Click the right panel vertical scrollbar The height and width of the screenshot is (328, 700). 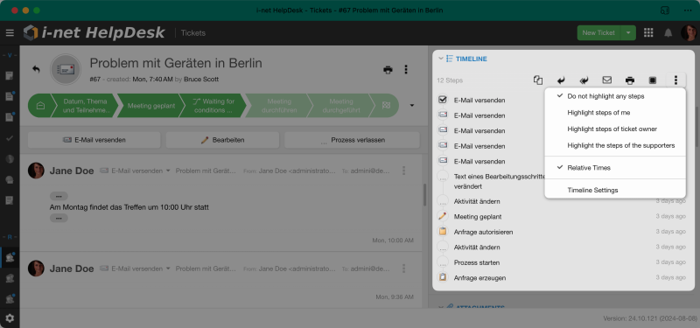click(x=697, y=127)
